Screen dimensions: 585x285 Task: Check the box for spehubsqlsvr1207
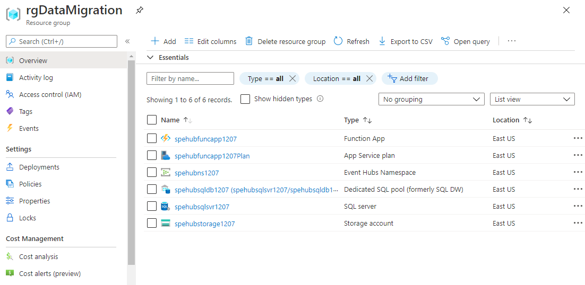pyautogui.click(x=152, y=206)
